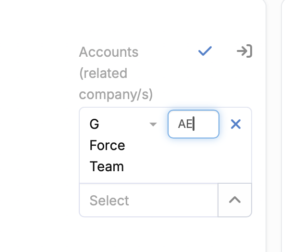291x252 pixels.
Task: Click the Select placeholder text
Action: pyautogui.click(x=109, y=200)
